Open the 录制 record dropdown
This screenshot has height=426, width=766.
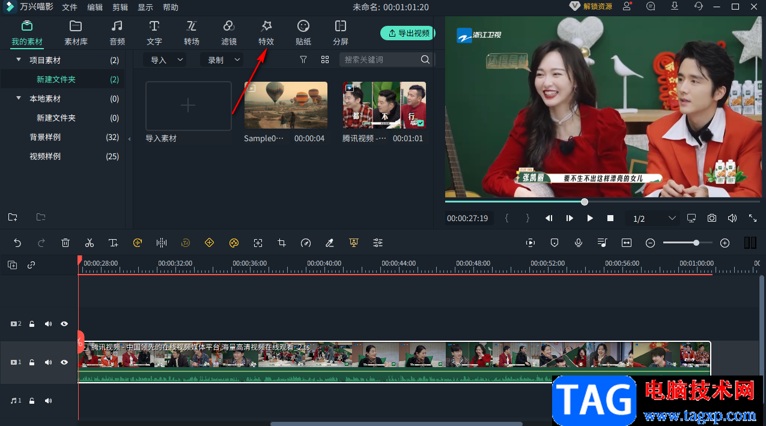(x=222, y=60)
